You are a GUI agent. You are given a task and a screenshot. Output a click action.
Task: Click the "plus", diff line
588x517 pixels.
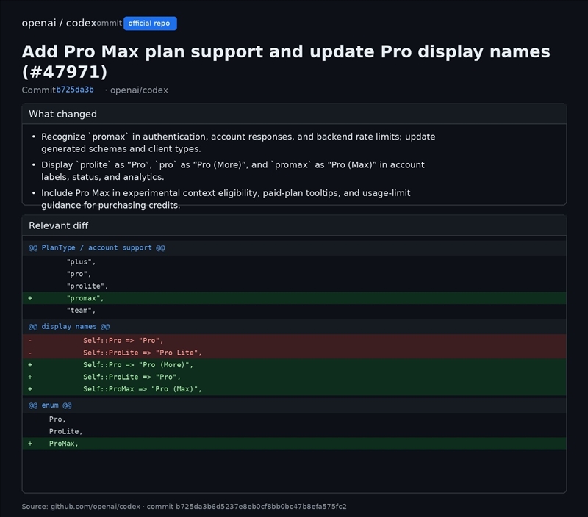click(x=294, y=261)
